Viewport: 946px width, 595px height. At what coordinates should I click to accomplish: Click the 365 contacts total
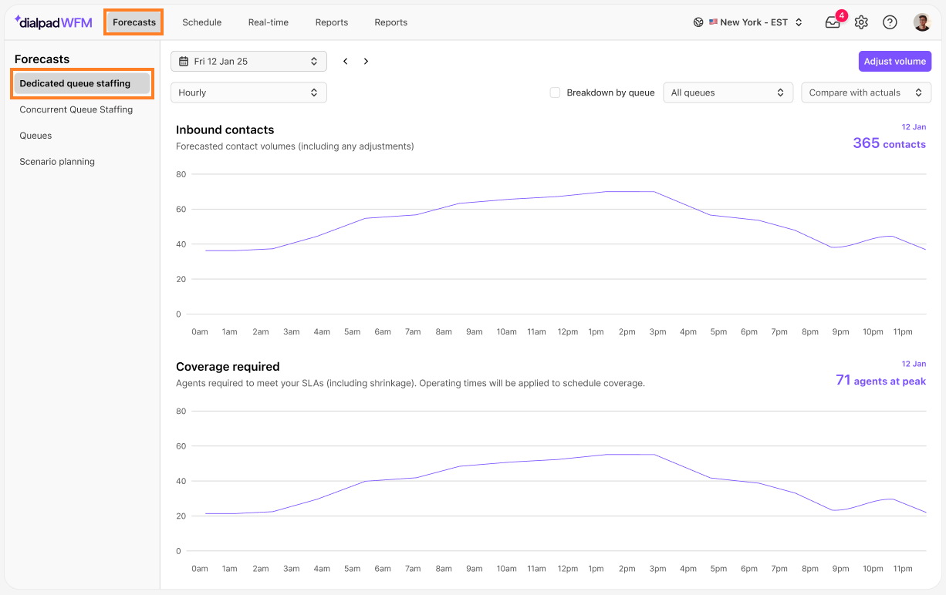[889, 143]
